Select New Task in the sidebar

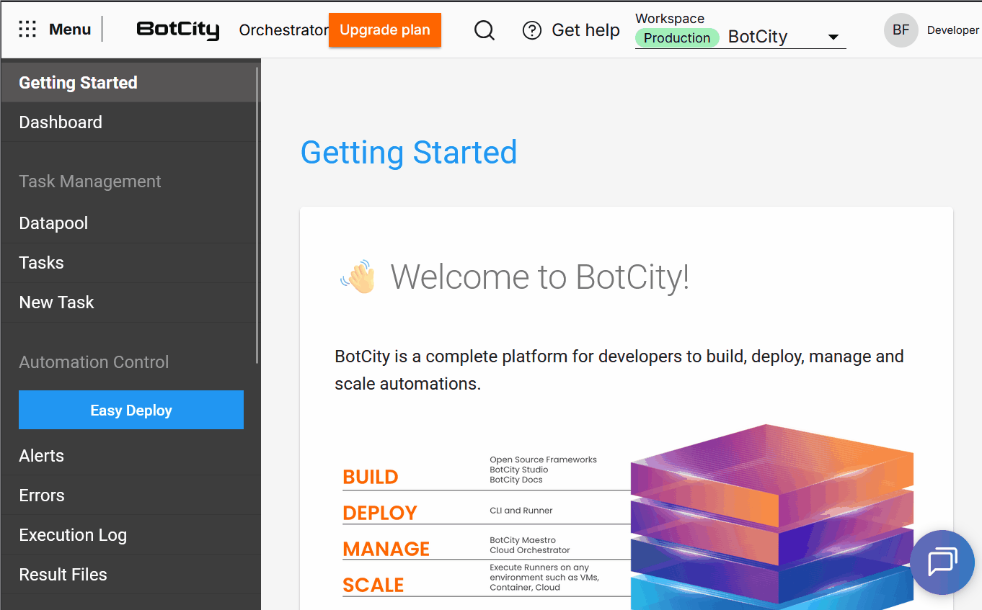point(57,302)
